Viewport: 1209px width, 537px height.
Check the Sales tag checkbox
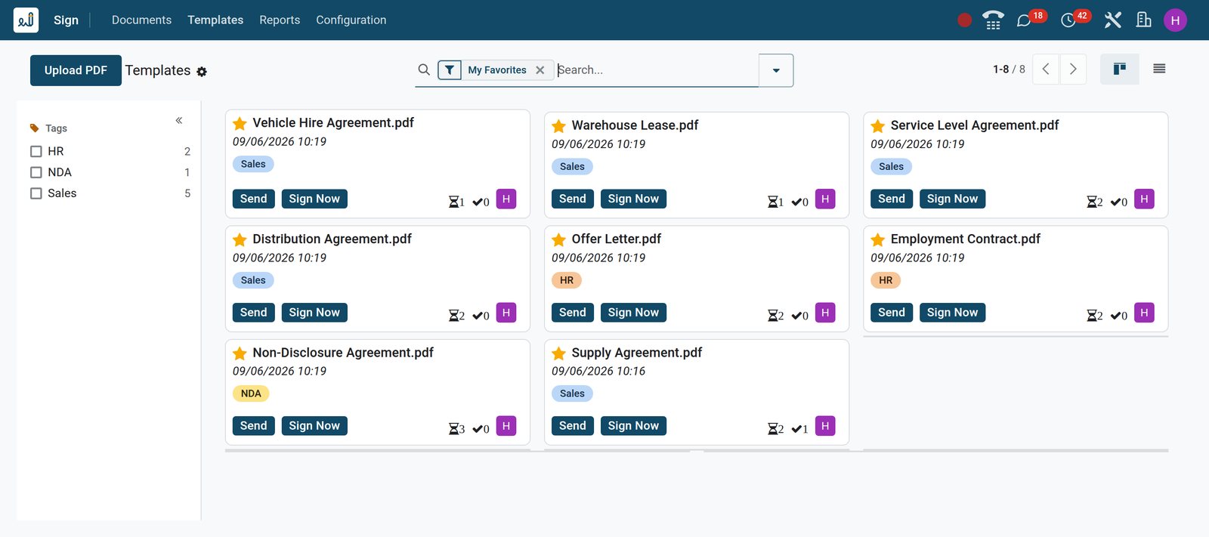click(36, 193)
